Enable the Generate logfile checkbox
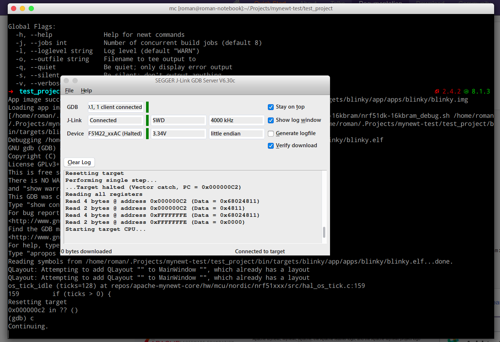This screenshot has width=500, height=342. tap(271, 134)
